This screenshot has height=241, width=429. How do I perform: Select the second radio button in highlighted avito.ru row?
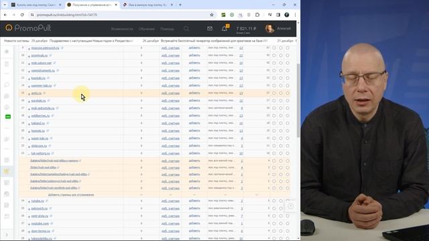pyautogui.click(x=281, y=93)
